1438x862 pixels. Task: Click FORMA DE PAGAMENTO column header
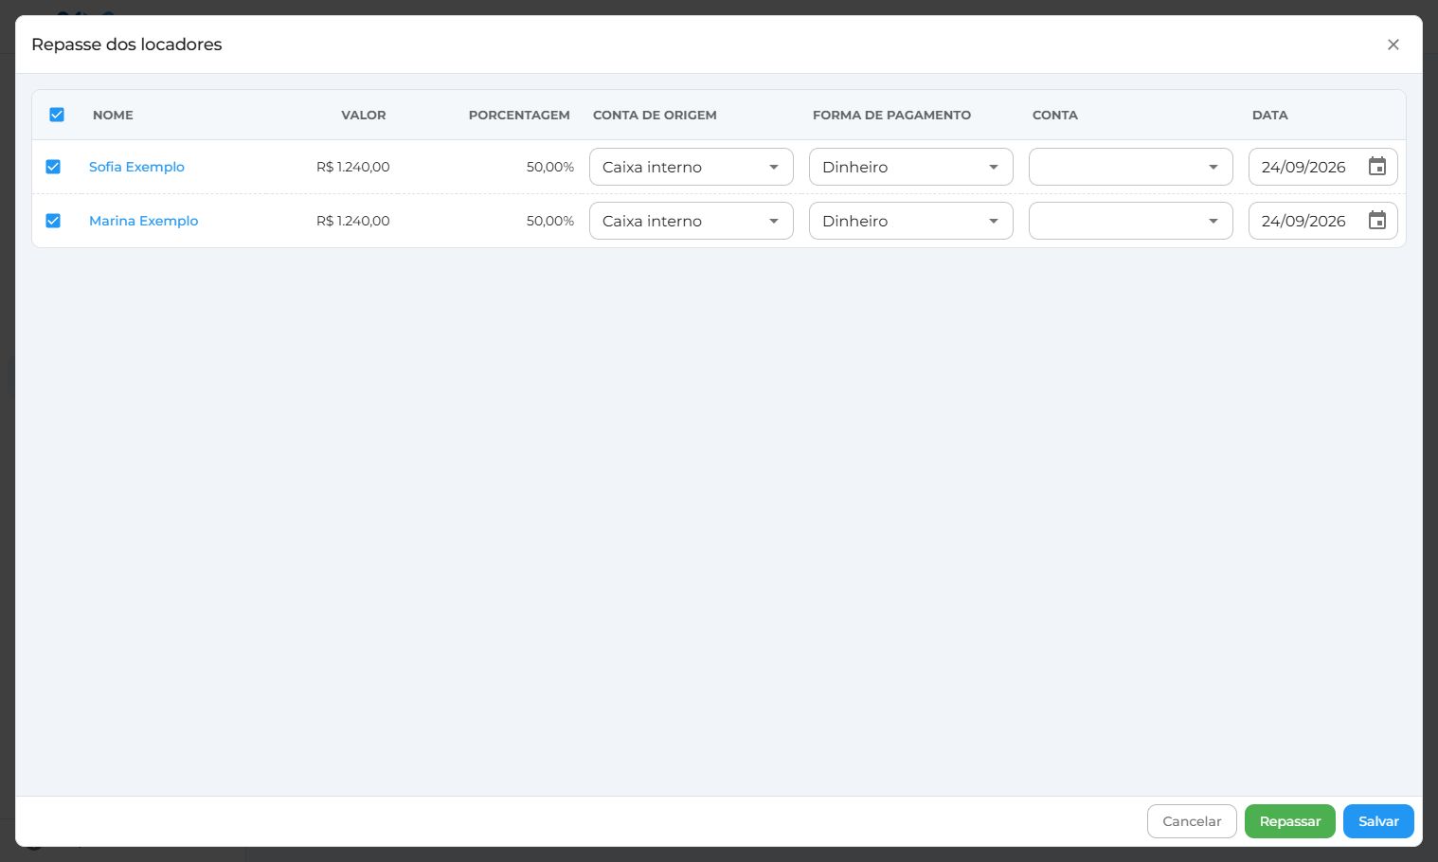[891, 115]
